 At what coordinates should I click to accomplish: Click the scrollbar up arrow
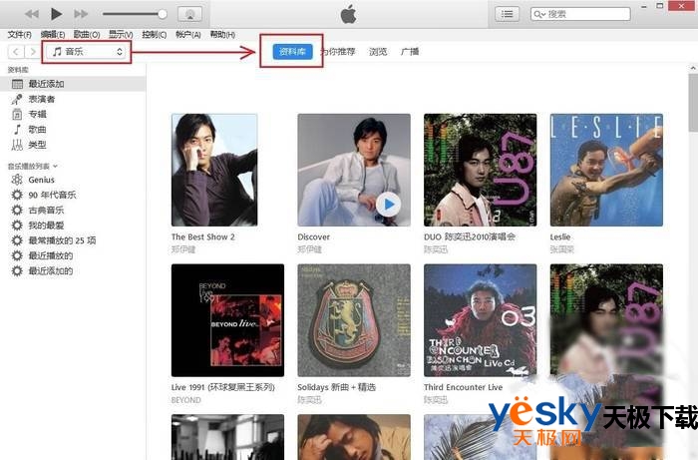pos(693,68)
